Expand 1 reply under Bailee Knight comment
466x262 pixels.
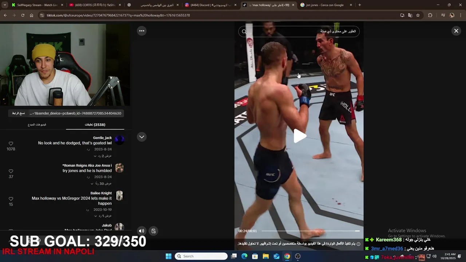(x=103, y=216)
